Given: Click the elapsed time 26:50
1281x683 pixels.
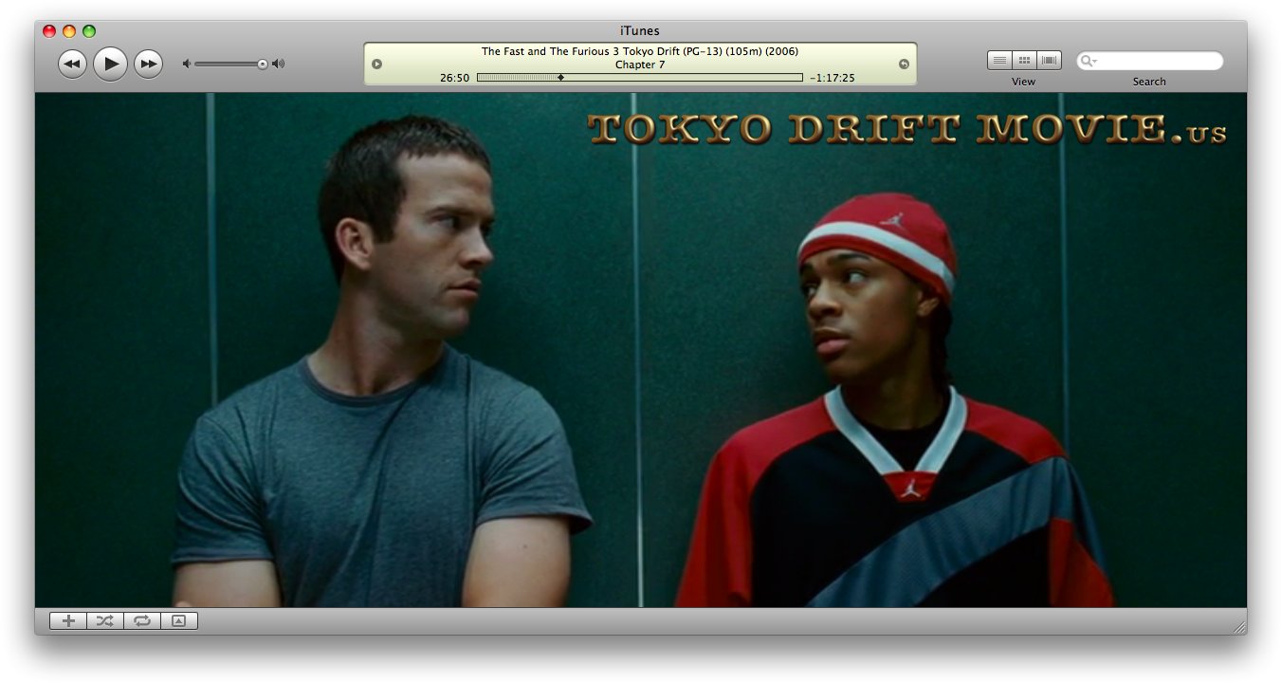Looking at the screenshot, I should (455, 78).
